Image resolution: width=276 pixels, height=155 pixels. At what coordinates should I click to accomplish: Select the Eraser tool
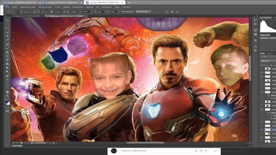[x=7, y=60]
